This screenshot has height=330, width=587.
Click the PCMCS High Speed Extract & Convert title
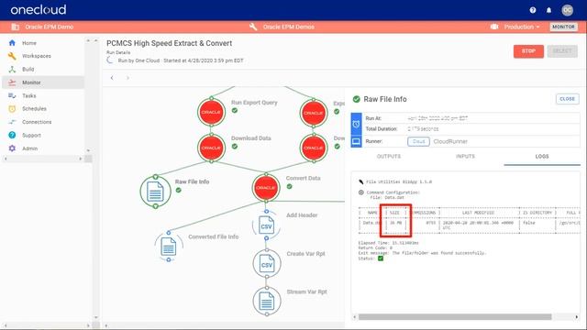pyautogui.click(x=169, y=43)
